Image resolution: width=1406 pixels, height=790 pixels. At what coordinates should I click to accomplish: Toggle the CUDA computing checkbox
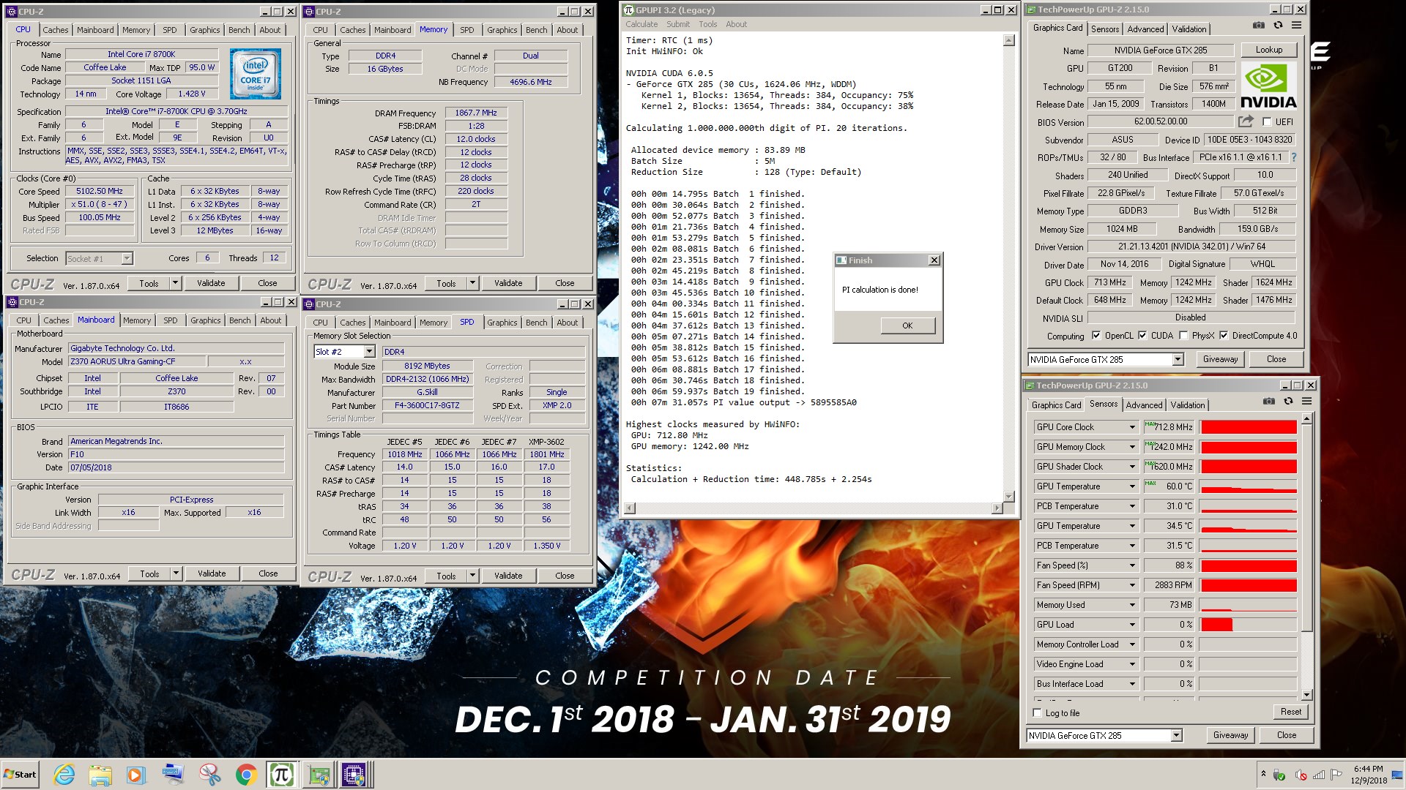pyautogui.click(x=1142, y=336)
